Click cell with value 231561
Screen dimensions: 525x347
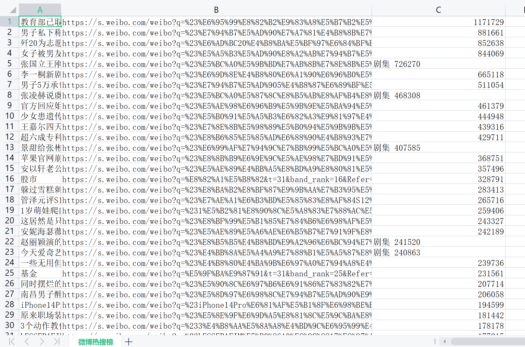[438, 273]
